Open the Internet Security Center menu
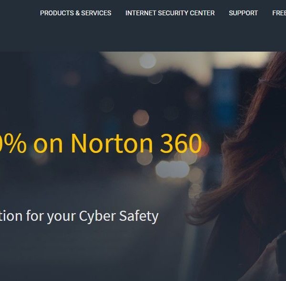Image resolution: width=286 pixels, height=281 pixels. click(x=170, y=13)
